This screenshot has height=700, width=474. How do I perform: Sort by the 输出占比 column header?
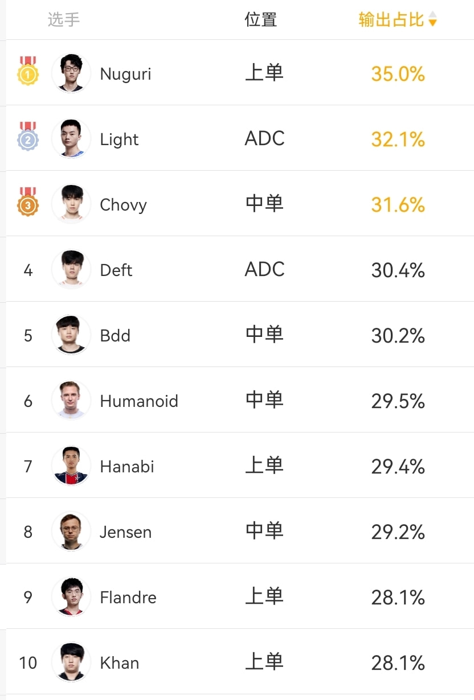(x=391, y=20)
